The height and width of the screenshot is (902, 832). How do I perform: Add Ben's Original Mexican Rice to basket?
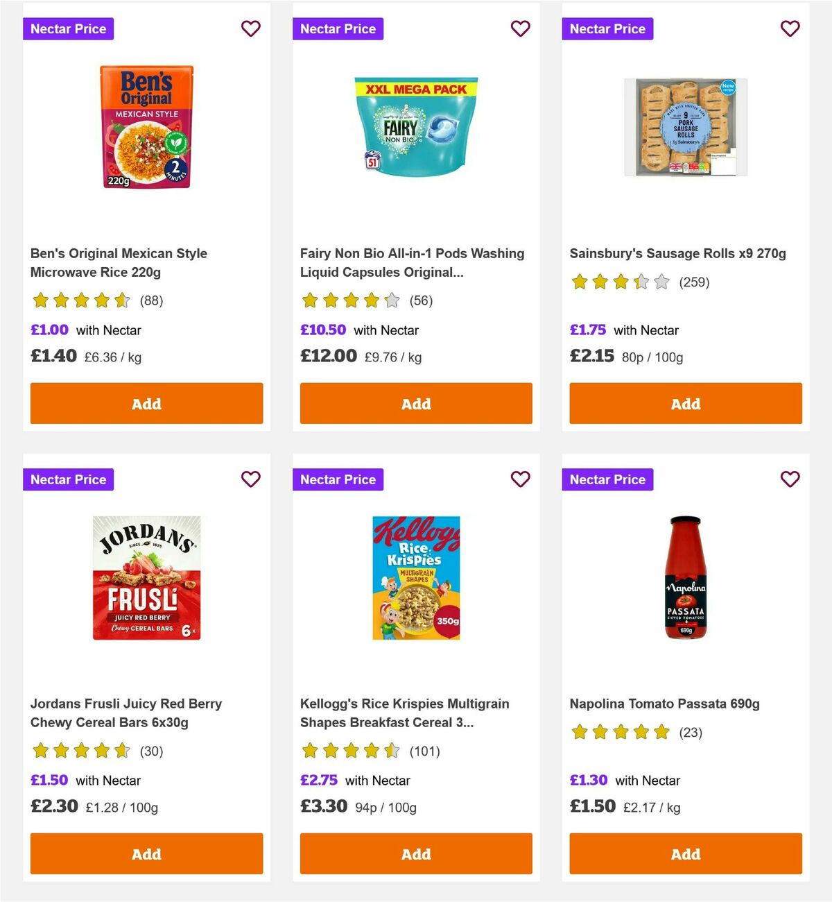(x=146, y=403)
